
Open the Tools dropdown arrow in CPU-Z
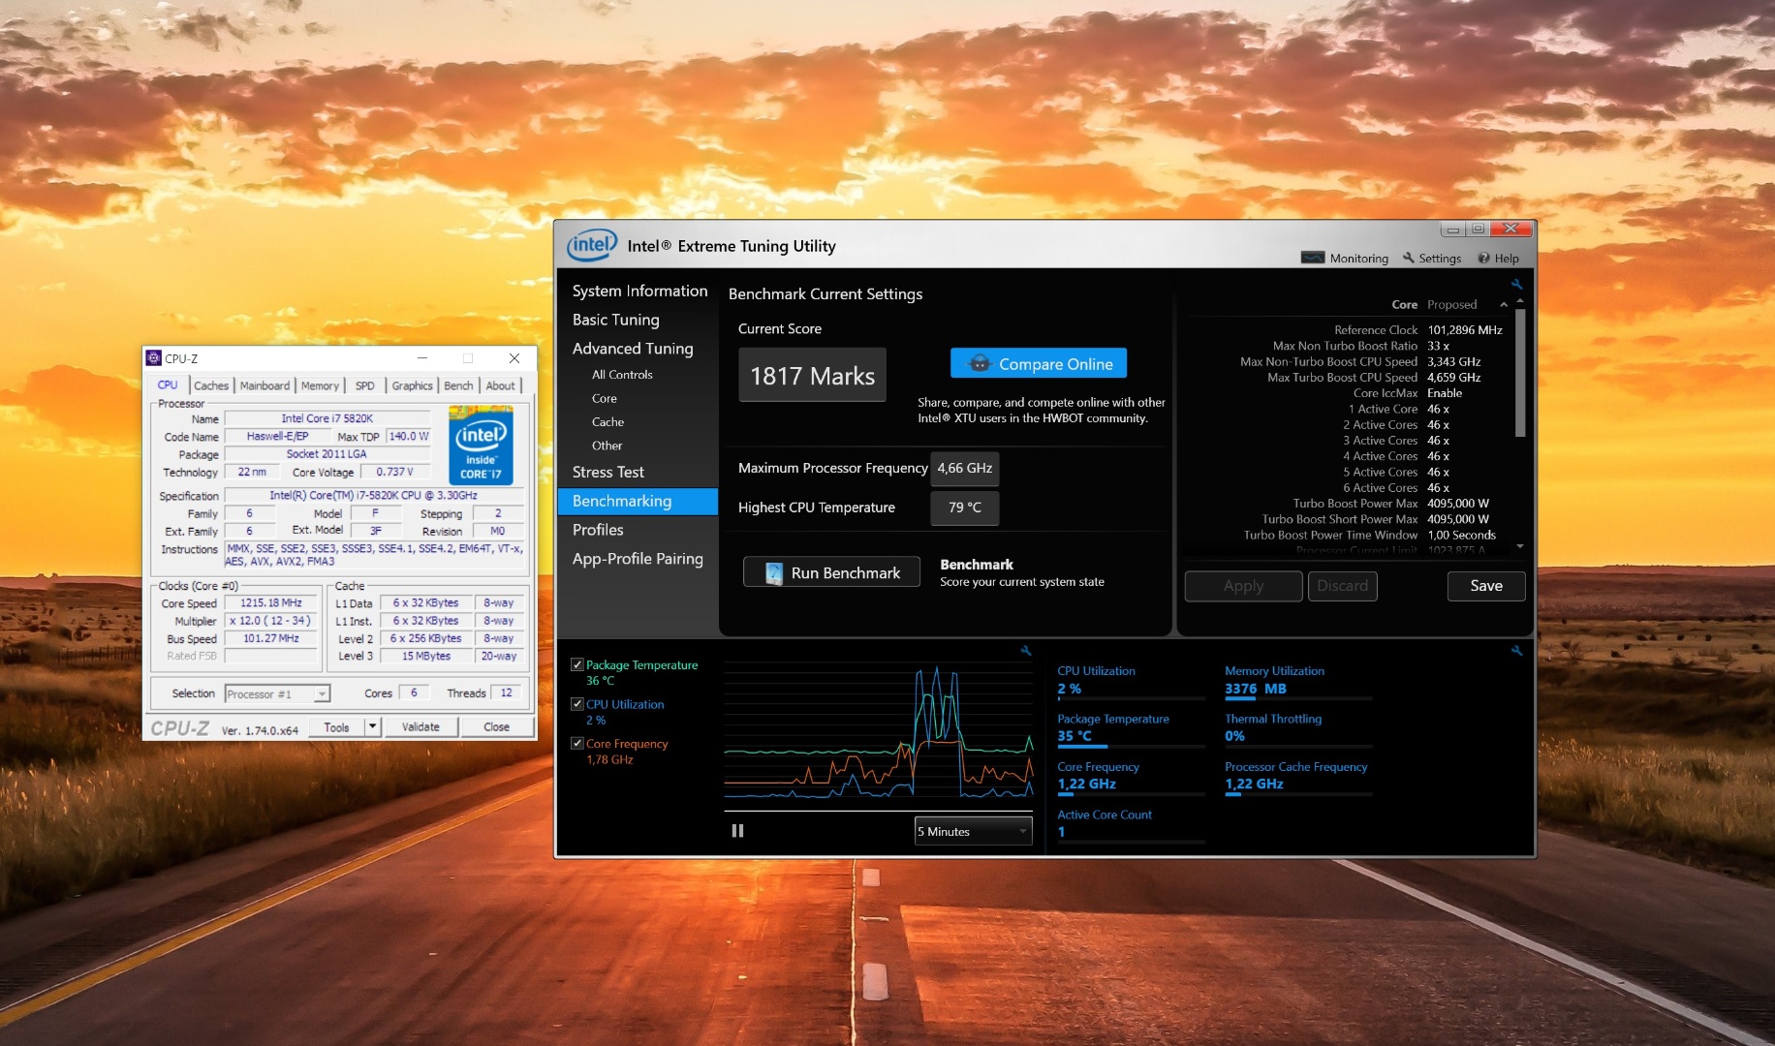372,726
